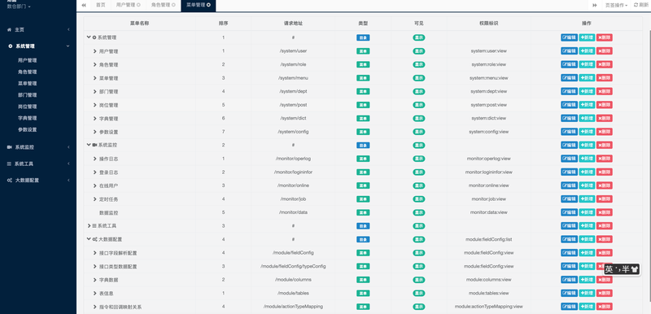Screen dimensions: 651x314
Task: Click the monitor:operlog:view permission cell
Action: pos(489,159)
